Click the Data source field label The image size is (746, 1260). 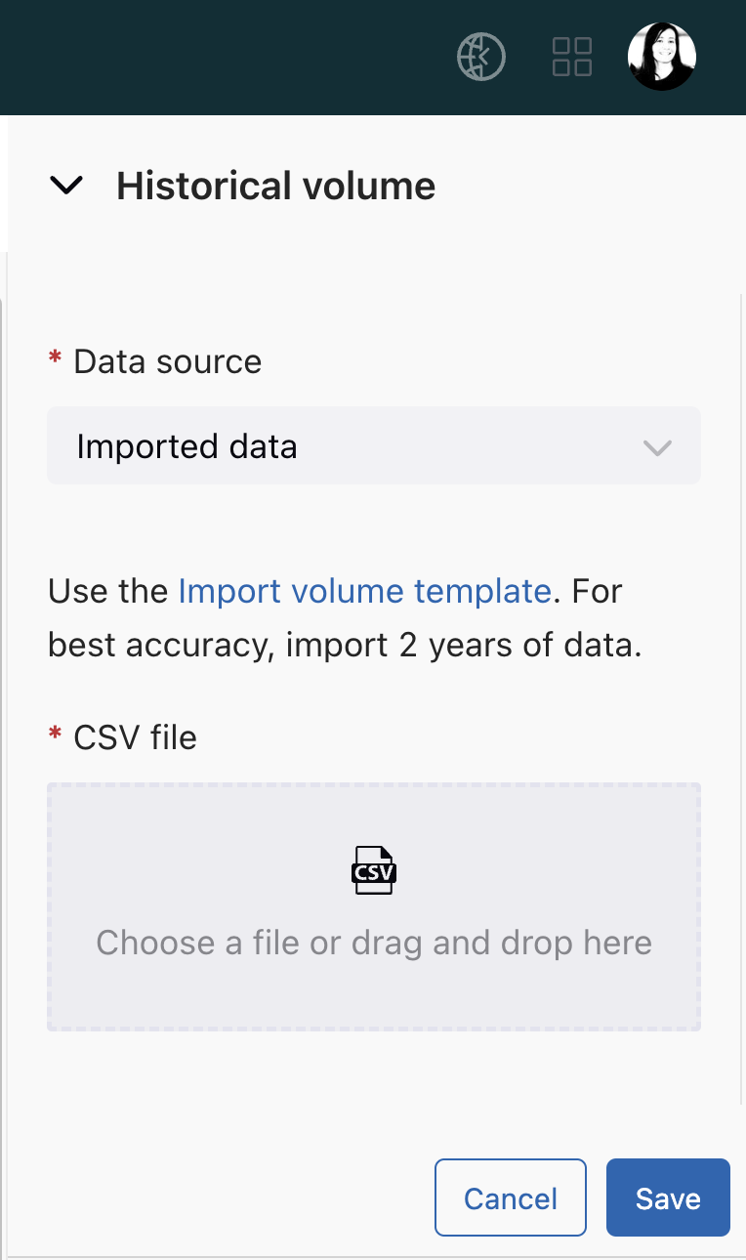[168, 361]
